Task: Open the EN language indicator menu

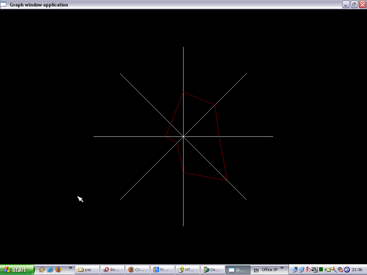Action: (x=256, y=270)
